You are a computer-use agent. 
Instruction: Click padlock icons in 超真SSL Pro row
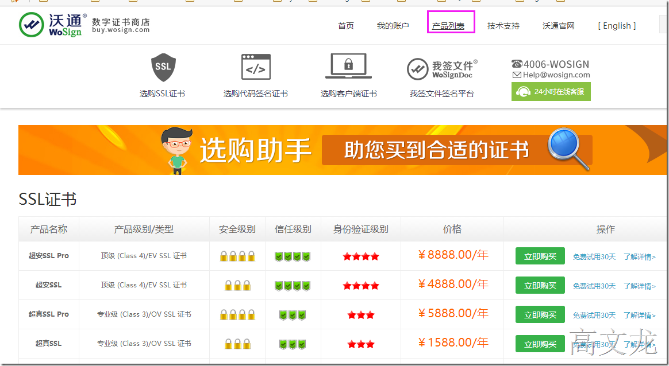[x=237, y=314]
